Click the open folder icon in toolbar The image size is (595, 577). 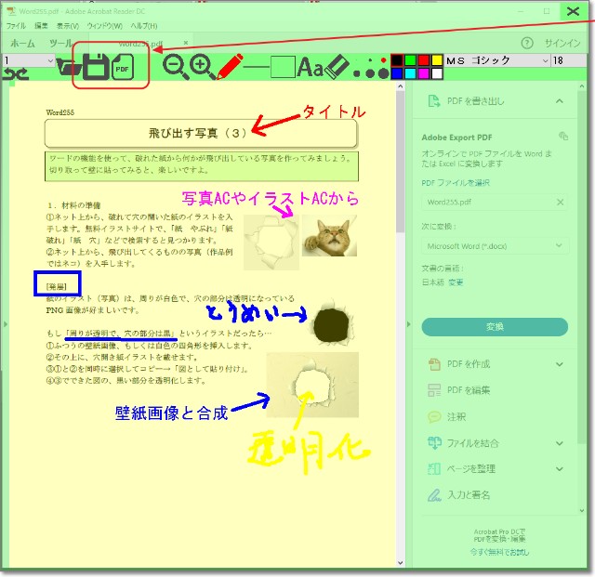[x=67, y=67]
